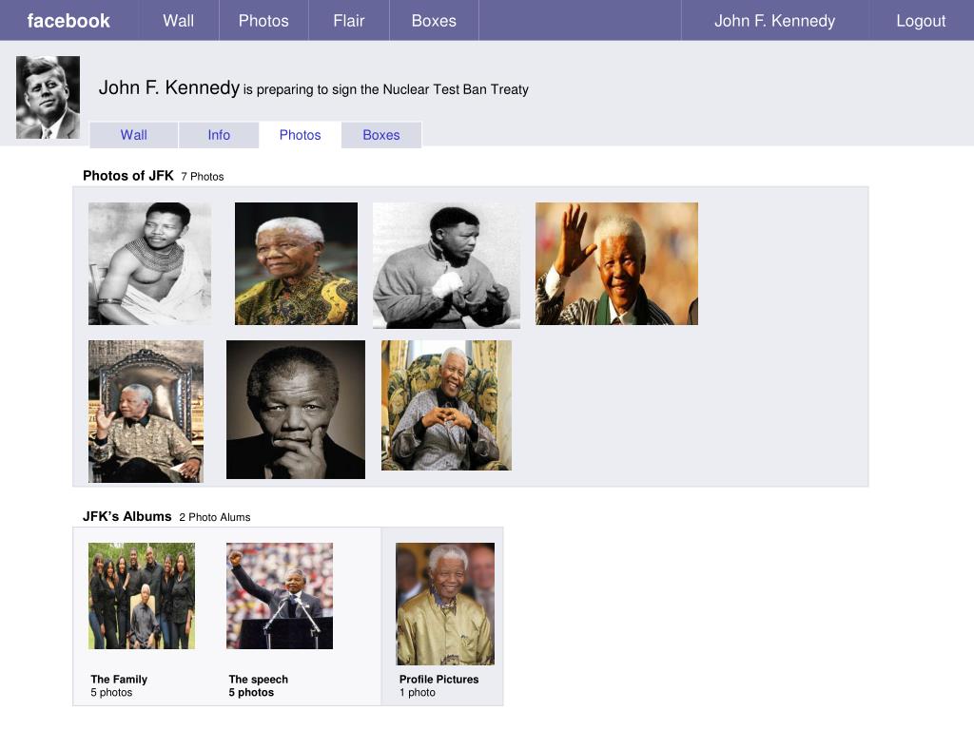The height and width of the screenshot is (730, 974).
Task: Open Photos in the top navigation bar
Action: pos(263,21)
